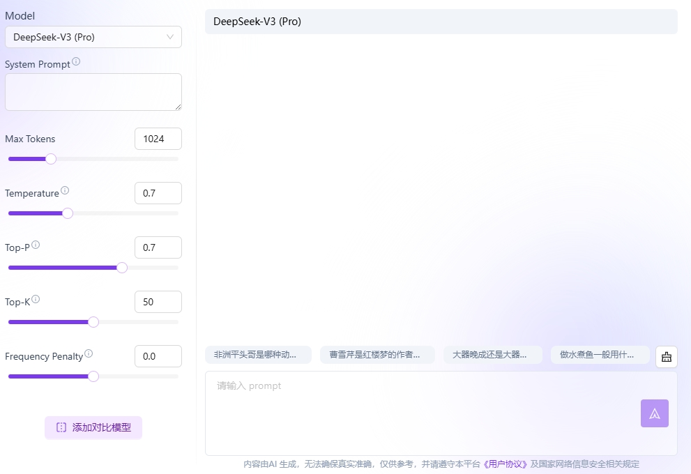Focus the System Prompt text area
691x474 pixels.
pyautogui.click(x=93, y=91)
